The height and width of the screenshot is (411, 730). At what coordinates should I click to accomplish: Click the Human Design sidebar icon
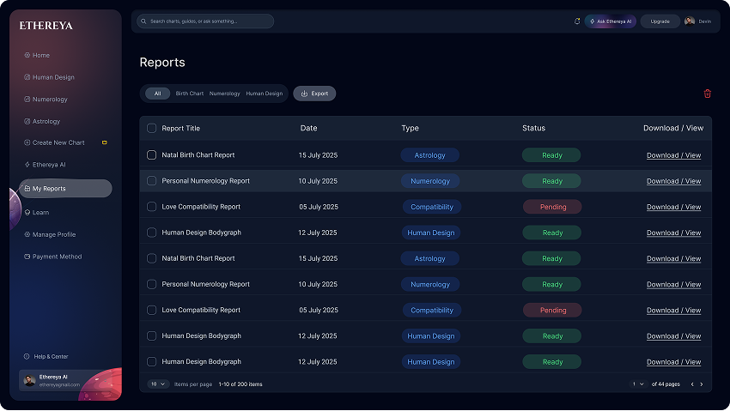point(27,77)
